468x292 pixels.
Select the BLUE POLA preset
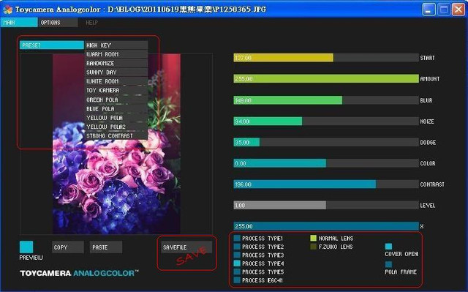(116, 109)
